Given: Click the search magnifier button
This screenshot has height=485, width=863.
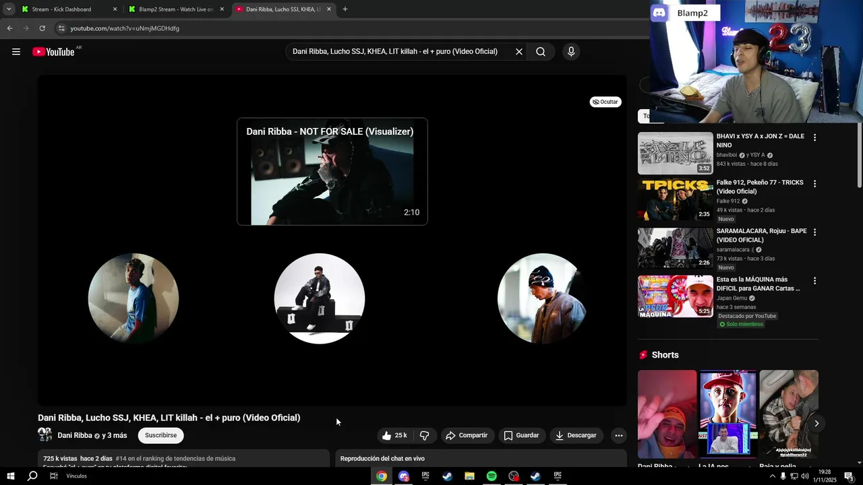Looking at the screenshot, I should point(541,52).
